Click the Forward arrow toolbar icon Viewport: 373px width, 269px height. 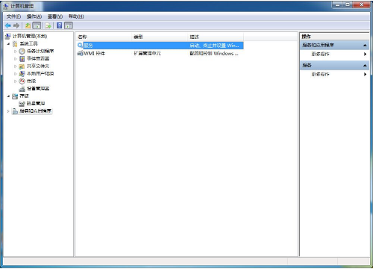click(16, 25)
